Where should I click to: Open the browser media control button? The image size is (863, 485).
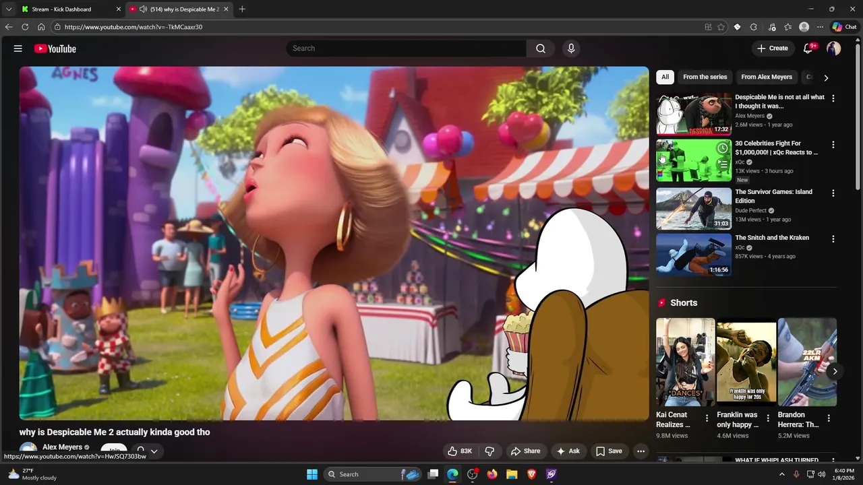[772, 27]
